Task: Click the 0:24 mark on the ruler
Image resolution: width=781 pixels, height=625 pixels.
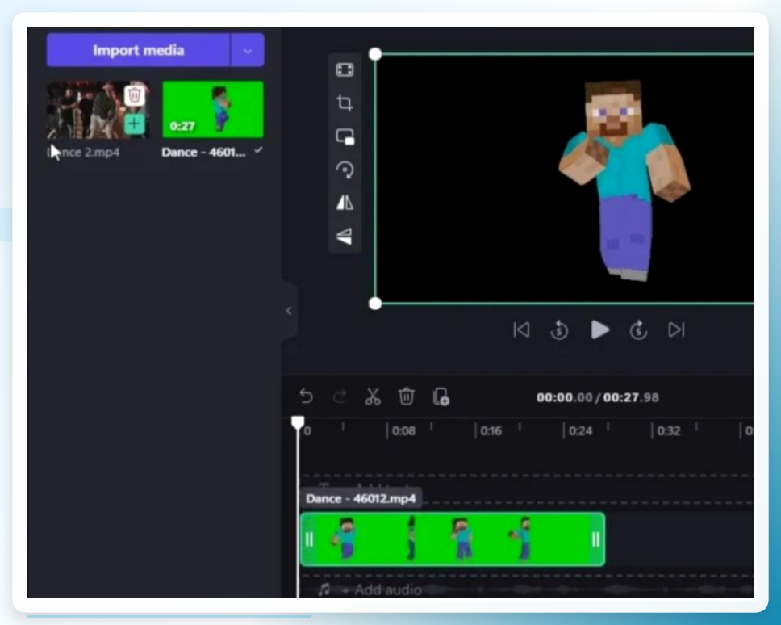Action: (x=580, y=430)
